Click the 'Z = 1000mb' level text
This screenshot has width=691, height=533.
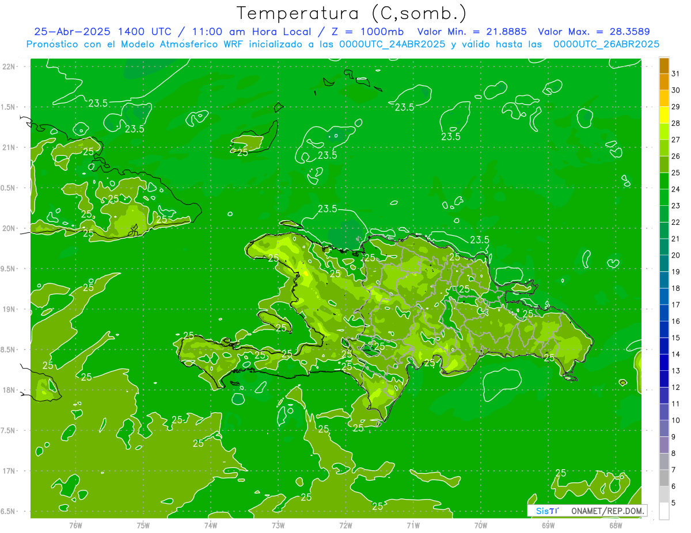click(369, 32)
